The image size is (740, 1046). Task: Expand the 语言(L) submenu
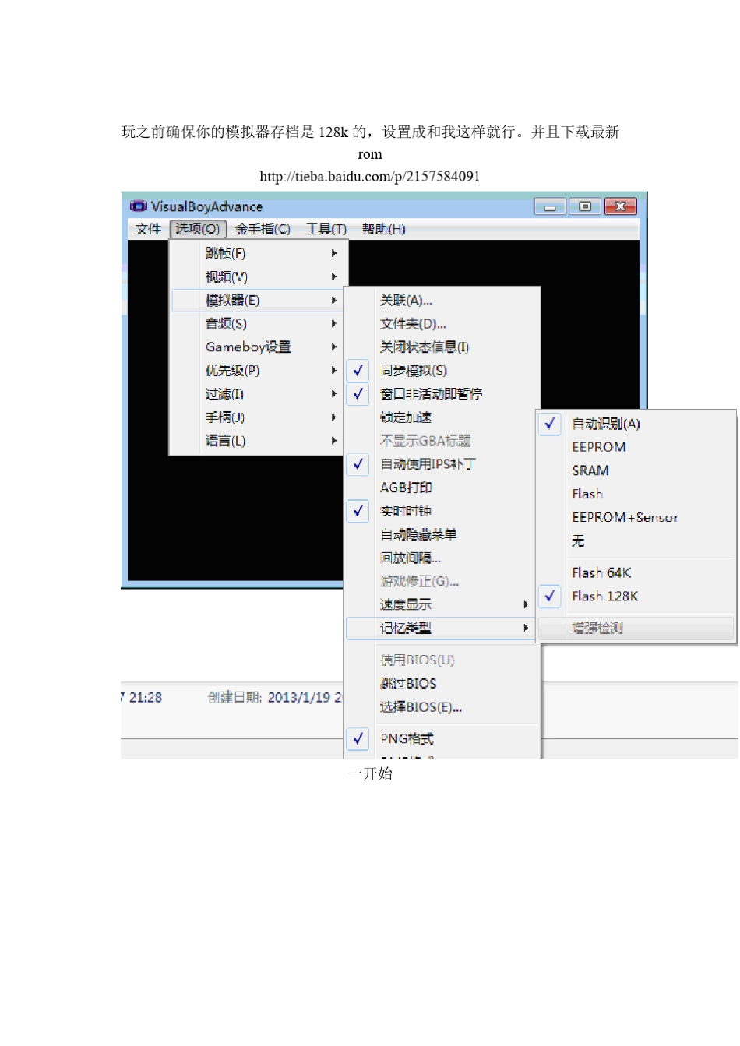259,440
